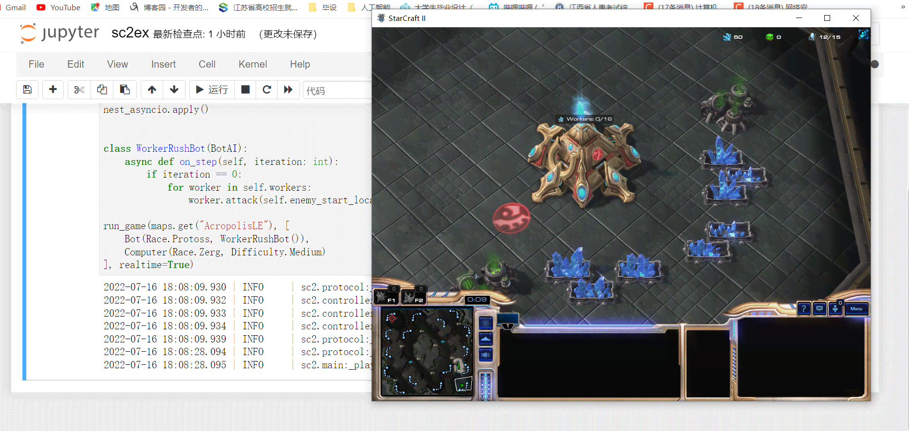Open the cell type dropdown showing 代码
Image resolution: width=909 pixels, height=431 pixels.
[x=337, y=90]
